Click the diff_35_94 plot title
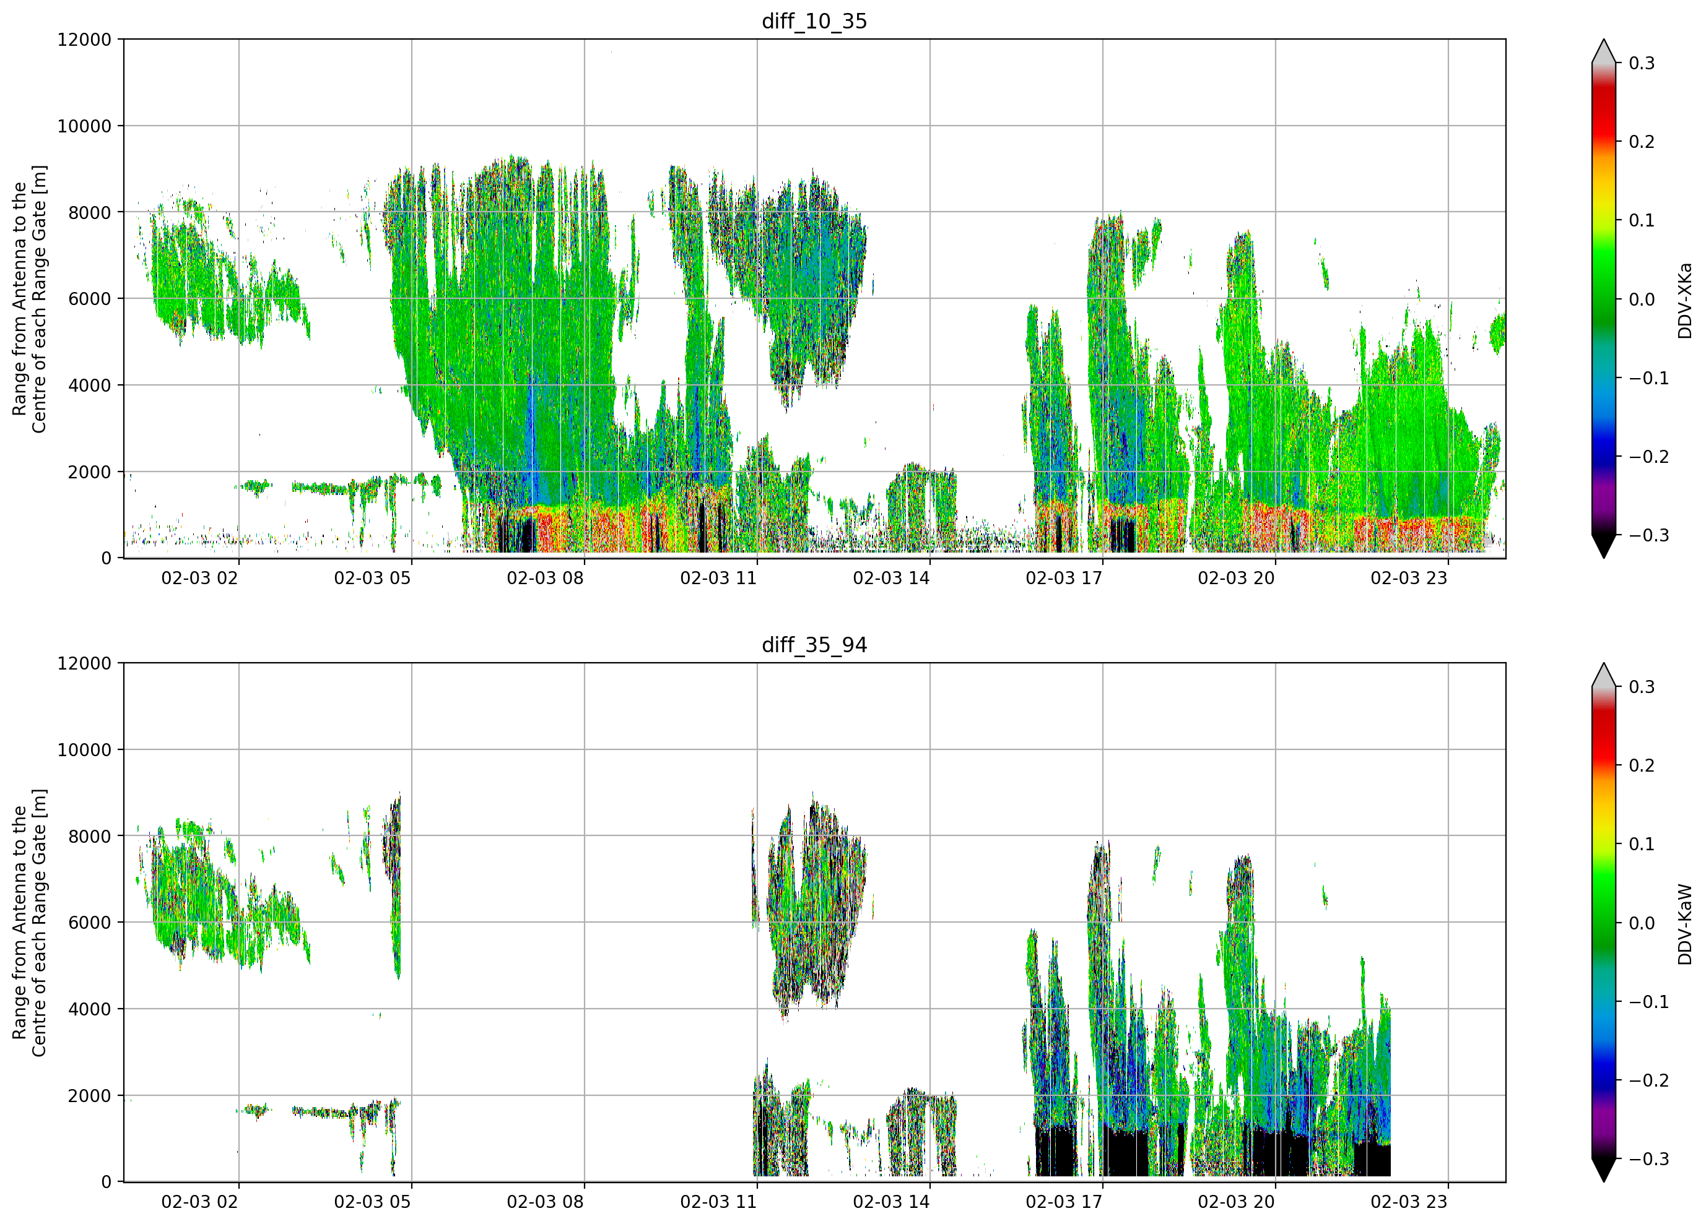Viewport: 1706px width, 1224px height. (x=814, y=645)
